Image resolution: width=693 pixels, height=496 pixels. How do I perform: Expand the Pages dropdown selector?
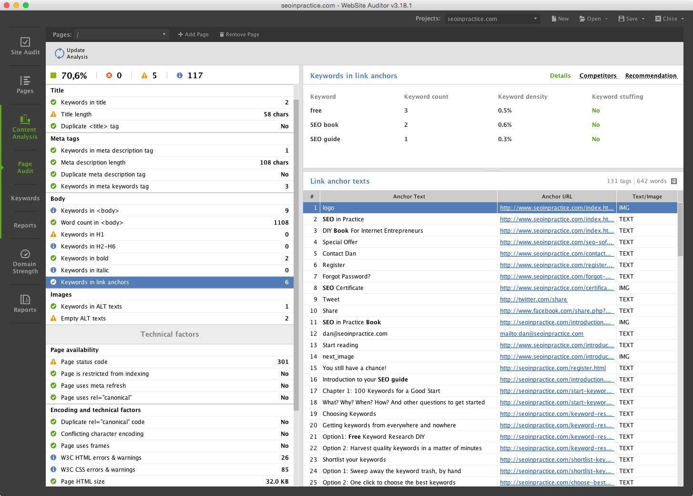(x=163, y=34)
